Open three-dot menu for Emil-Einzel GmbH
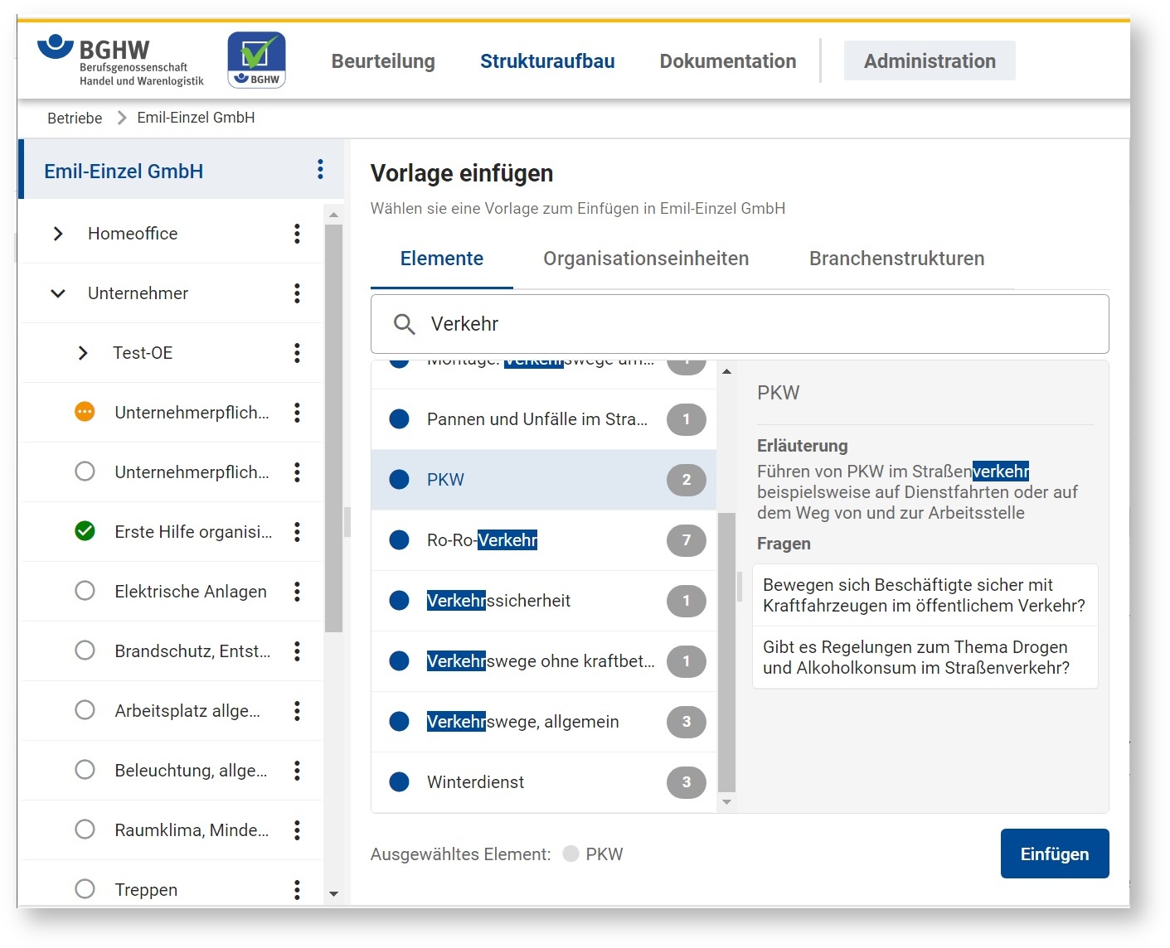 320,170
